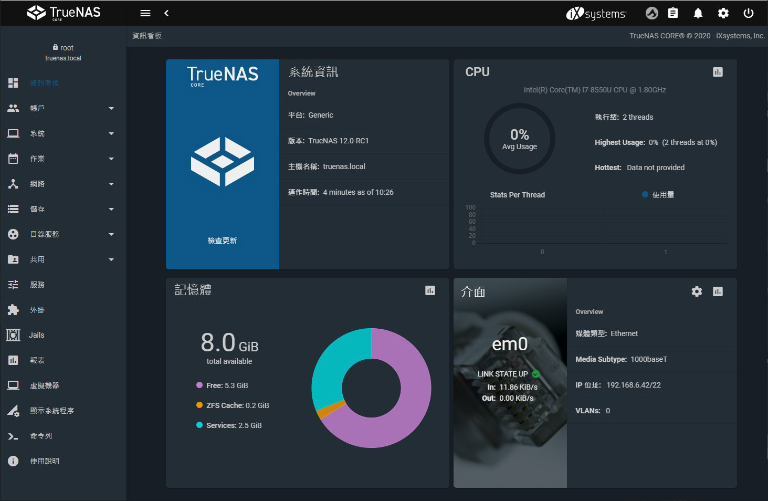This screenshot has height=501, width=768.
Task: Click the power icon in top bar
Action: click(x=748, y=13)
